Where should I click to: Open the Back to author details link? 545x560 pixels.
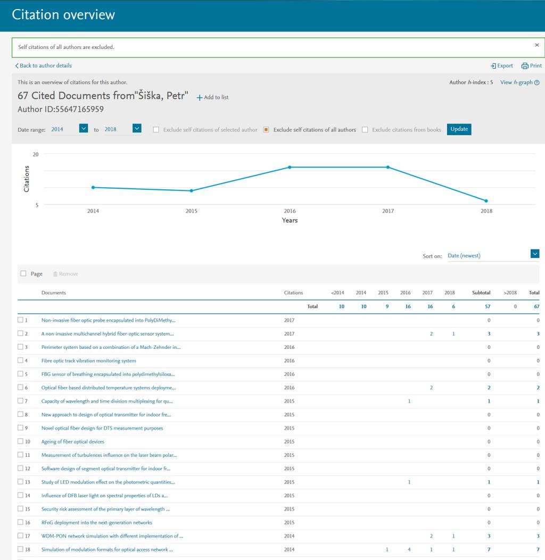(x=46, y=66)
